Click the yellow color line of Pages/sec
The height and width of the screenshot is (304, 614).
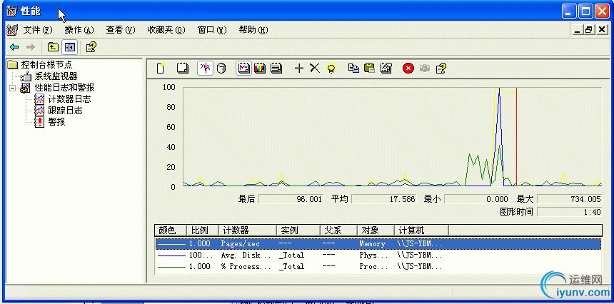coord(171,244)
